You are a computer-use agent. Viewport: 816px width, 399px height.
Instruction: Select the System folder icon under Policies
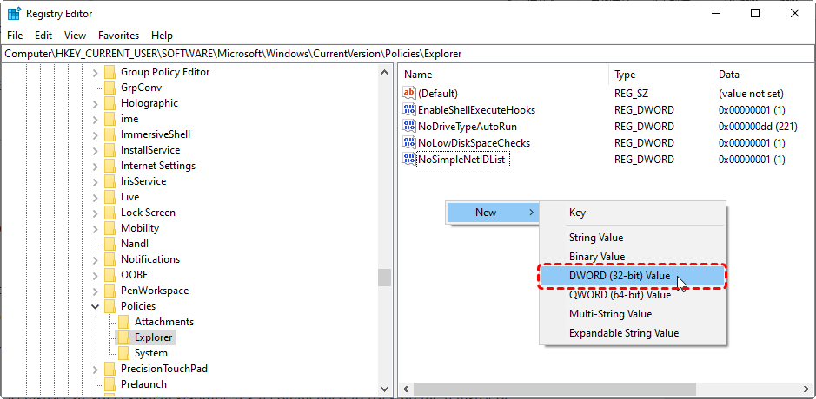(124, 353)
